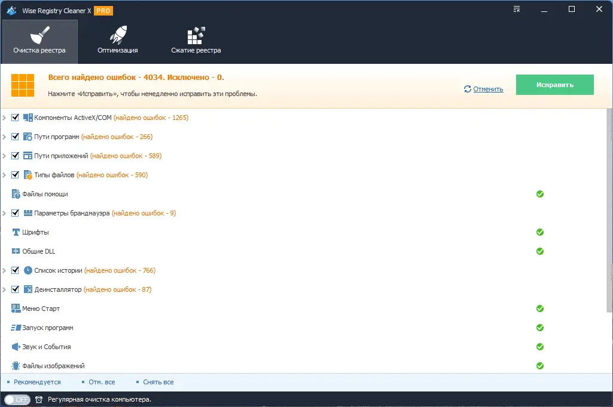Click the Запуск программ icon

[x=16, y=328]
